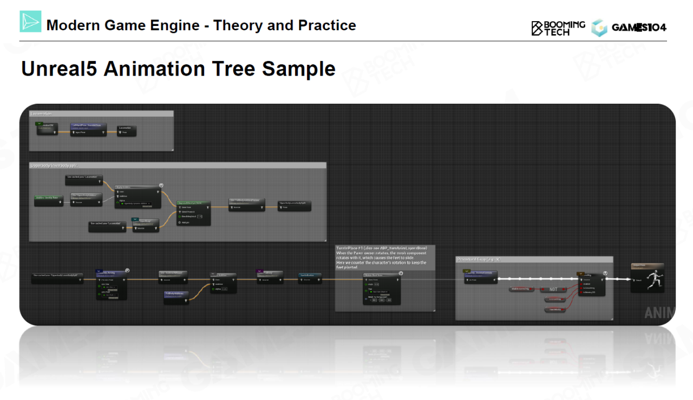Click the clock icon on Rotate Root Bone node

[x=401, y=274]
